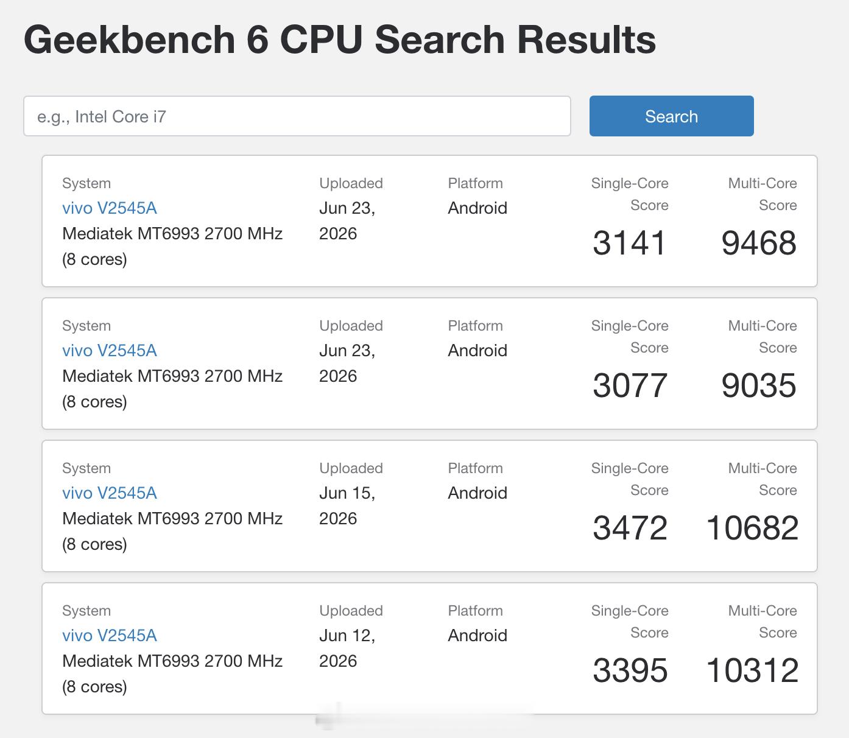Open vivo V2545A result scoring 3395
Image resolution: width=849 pixels, height=738 pixels.
[x=110, y=636]
